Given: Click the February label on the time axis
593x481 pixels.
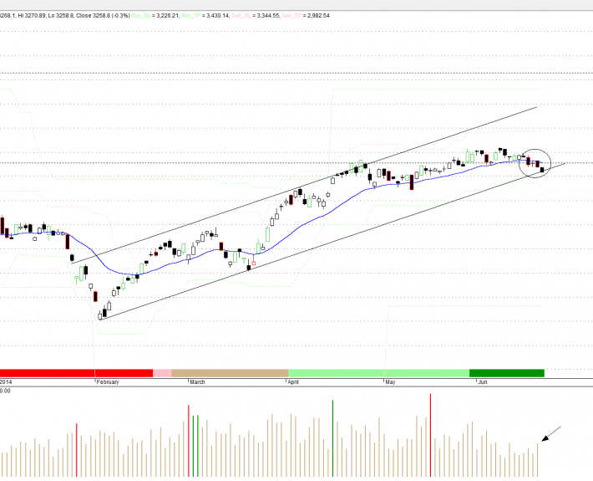Looking at the screenshot, I should [108, 382].
